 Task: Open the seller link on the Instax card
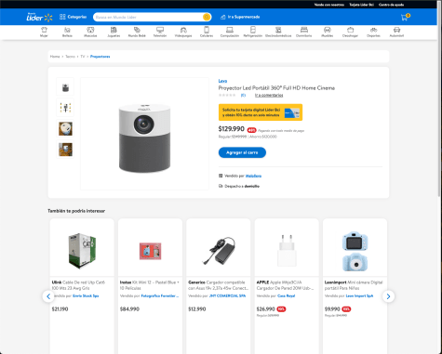160,296
